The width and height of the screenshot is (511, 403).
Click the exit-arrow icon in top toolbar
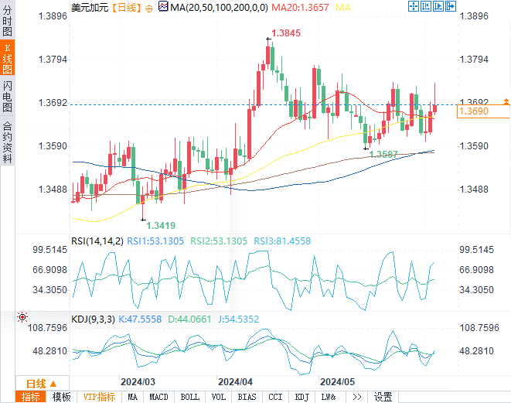pos(451,6)
